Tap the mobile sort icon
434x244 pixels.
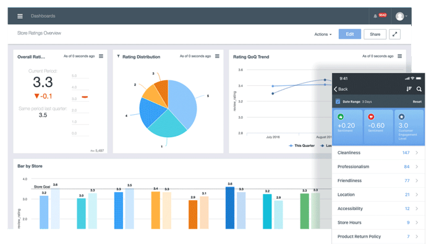(x=409, y=89)
